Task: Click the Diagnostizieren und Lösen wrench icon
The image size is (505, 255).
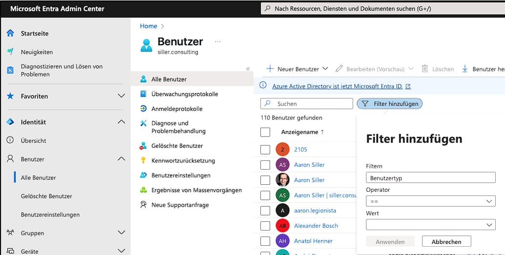Action: click(10, 70)
